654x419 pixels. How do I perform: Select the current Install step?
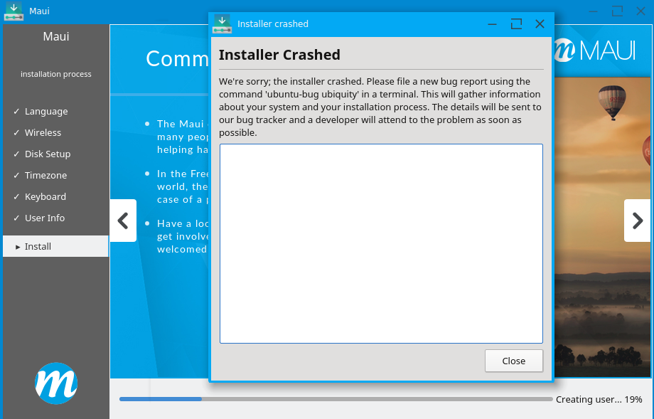coord(38,246)
